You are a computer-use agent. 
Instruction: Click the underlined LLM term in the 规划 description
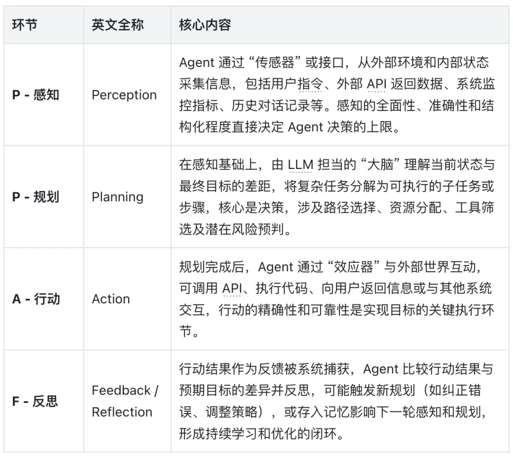click(301, 165)
